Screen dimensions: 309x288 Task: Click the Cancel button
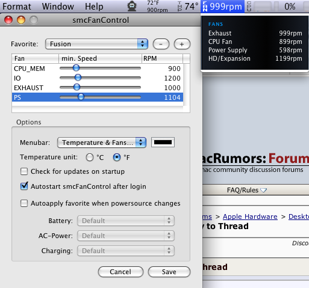point(120,272)
